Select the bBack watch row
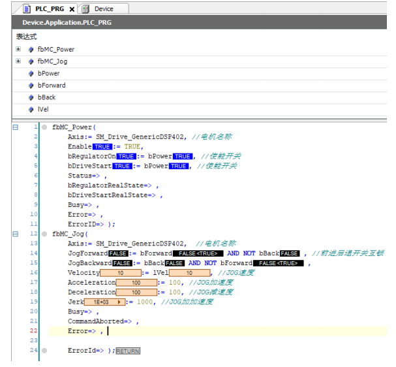Image resolution: width=396 pixels, height=367 pixels. [x=200, y=97]
